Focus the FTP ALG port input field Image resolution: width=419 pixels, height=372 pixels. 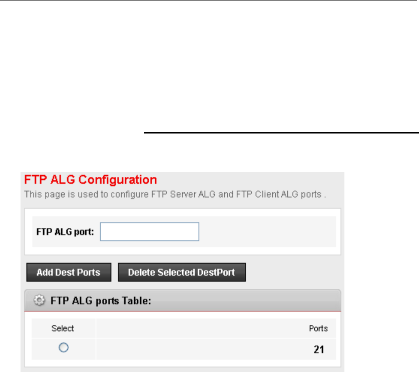point(150,232)
